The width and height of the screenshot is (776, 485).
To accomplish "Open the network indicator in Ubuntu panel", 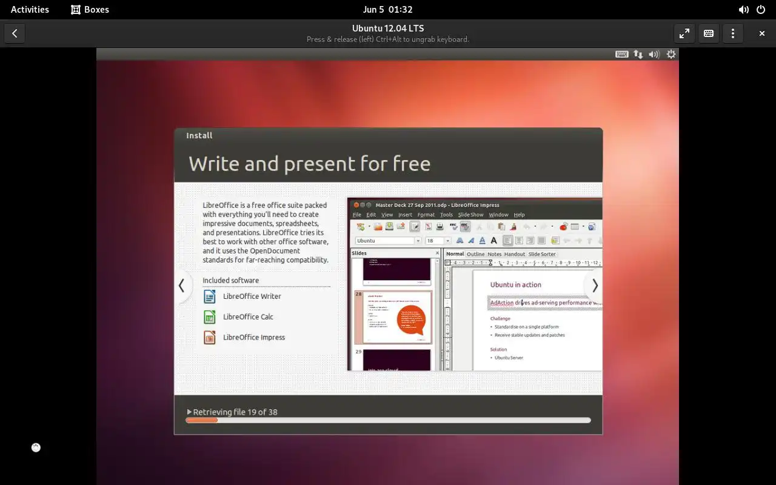I will click(x=638, y=54).
